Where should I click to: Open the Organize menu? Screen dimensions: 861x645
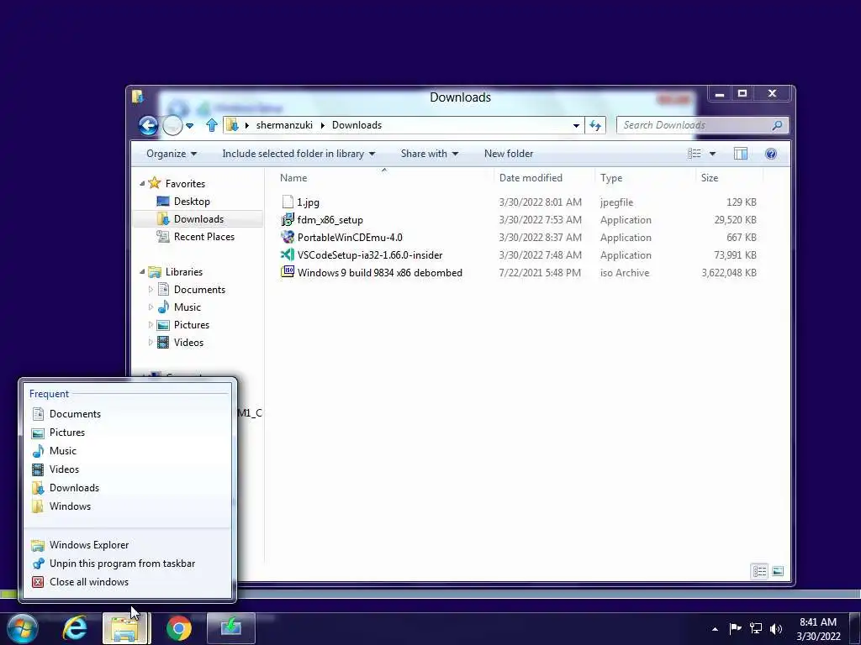[172, 154]
